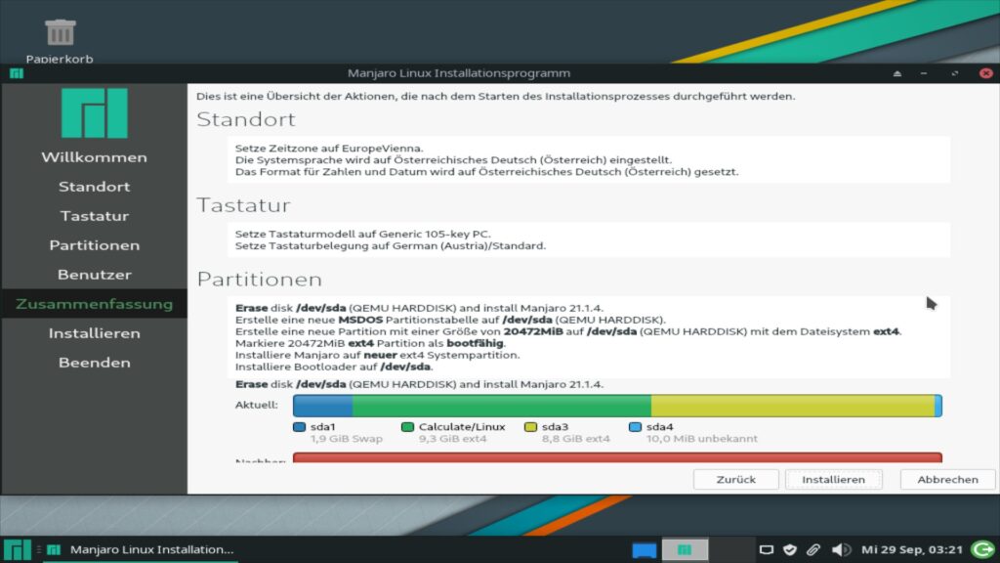Click the 'Tastatur' section heading in the summary

tap(243, 205)
